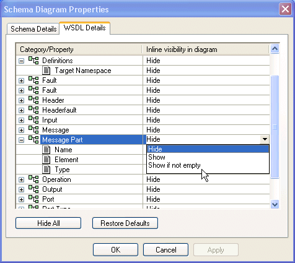Select the Name property label
The image size is (295, 263).
click(x=63, y=150)
